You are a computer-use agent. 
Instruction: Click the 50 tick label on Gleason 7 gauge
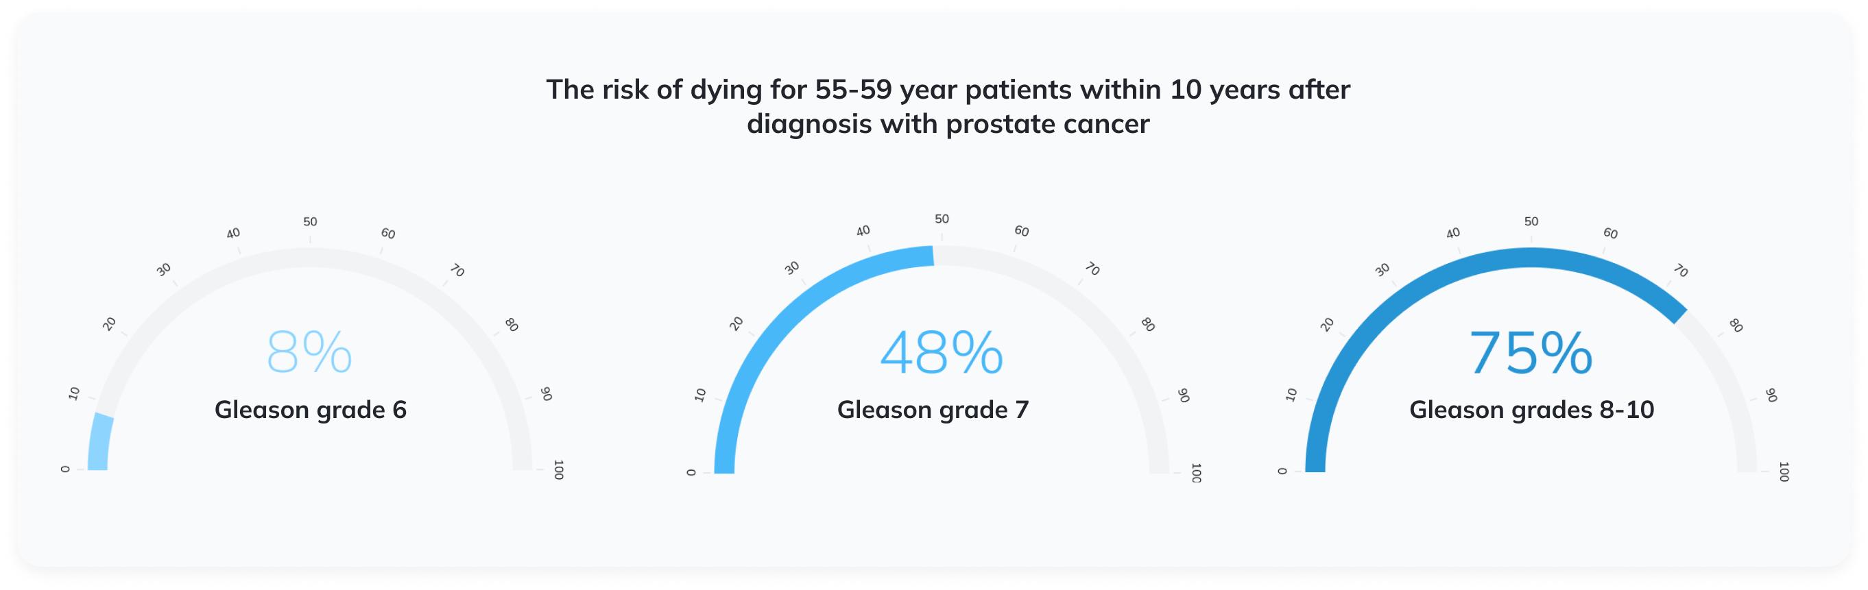click(x=942, y=219)
